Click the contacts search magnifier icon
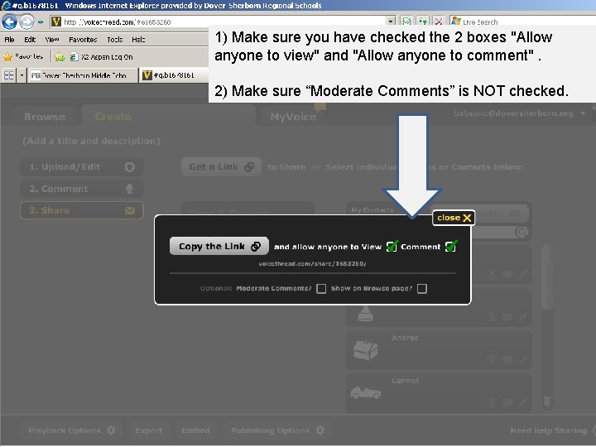596x447 pixels. click(521, 232)
